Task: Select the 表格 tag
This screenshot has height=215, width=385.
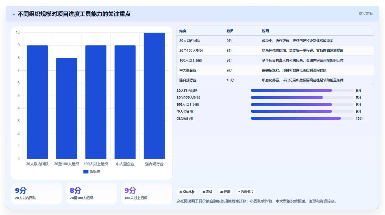Action: coord(207,192)
